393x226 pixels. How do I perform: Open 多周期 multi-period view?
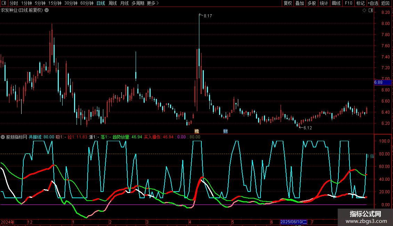tap(138, 3)
